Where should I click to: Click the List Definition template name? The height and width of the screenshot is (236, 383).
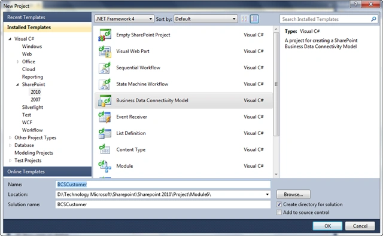(x=130, y=133)
